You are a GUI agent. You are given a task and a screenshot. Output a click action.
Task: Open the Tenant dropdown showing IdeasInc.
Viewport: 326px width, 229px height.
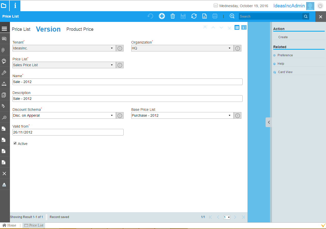[64, 48]
